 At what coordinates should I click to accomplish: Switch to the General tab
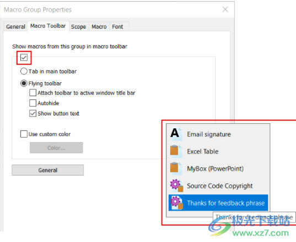coord(15,27)
